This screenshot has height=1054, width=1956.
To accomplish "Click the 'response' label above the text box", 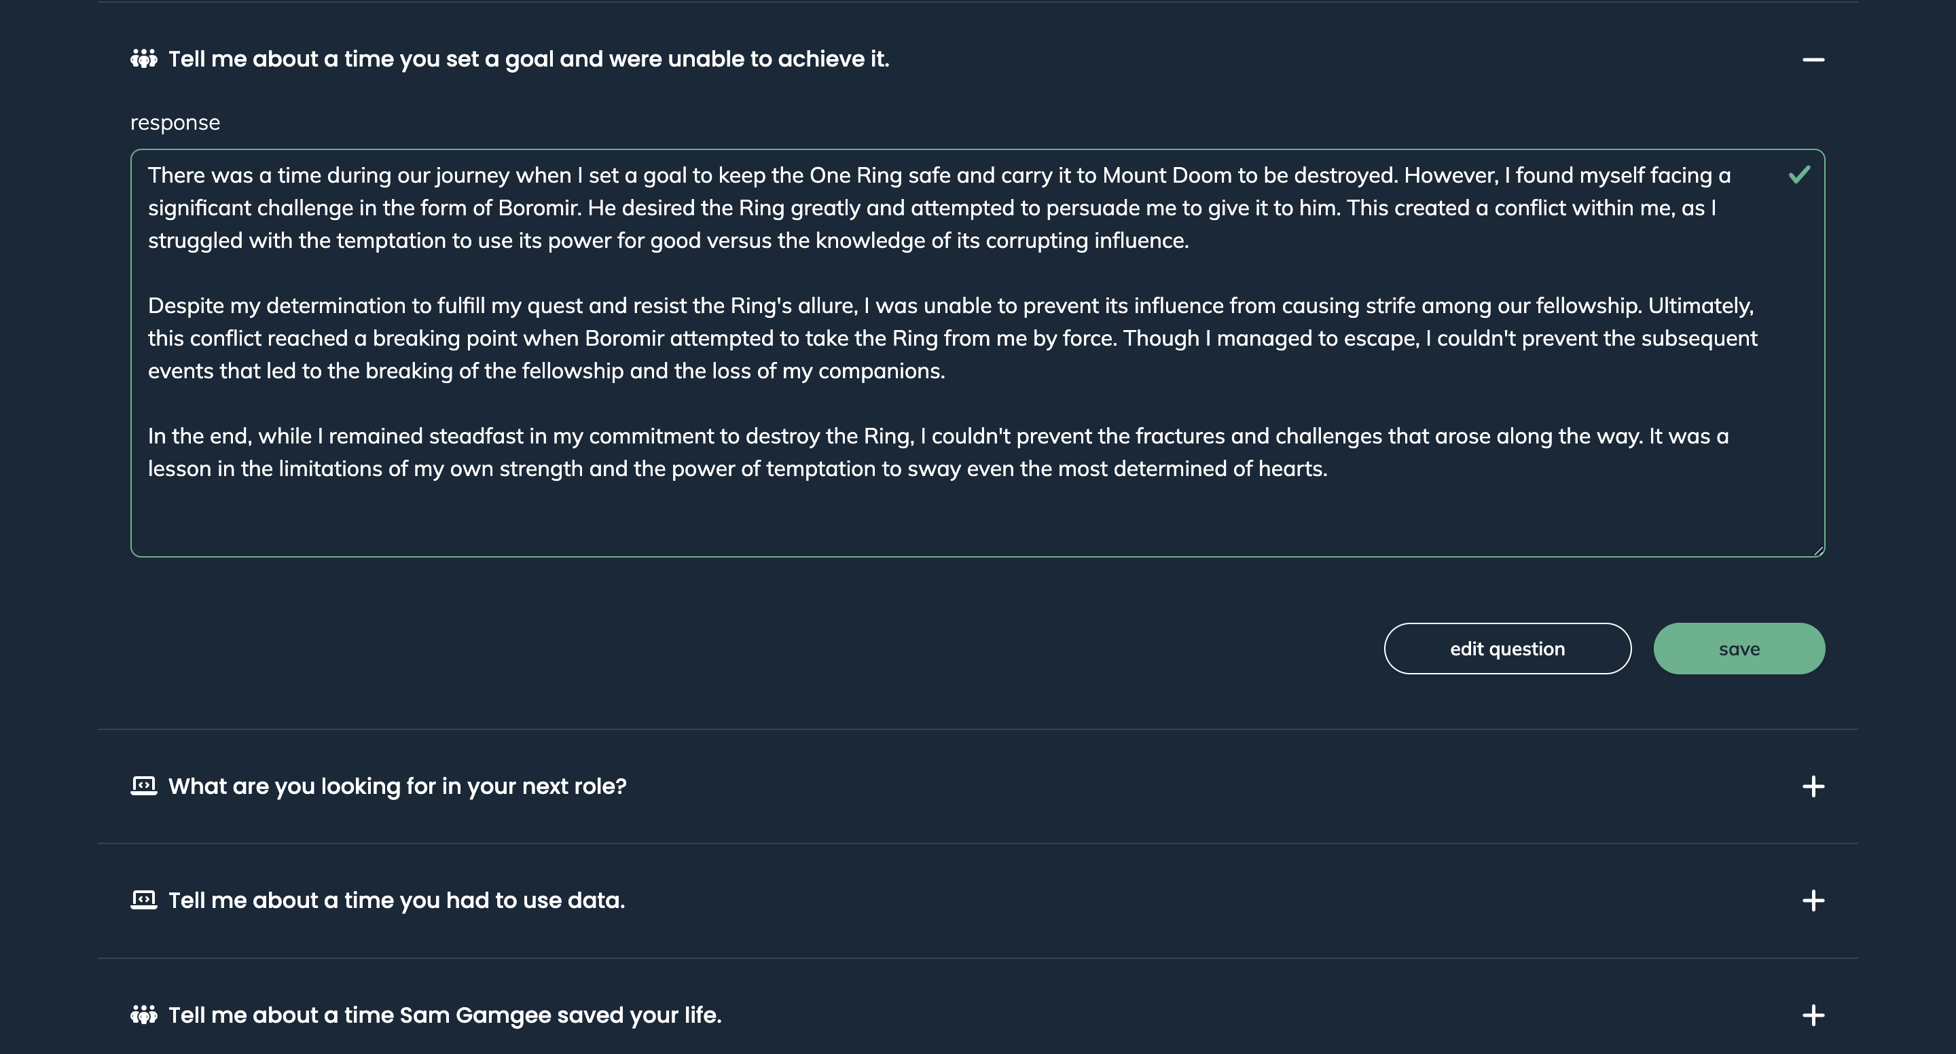I will (175, 122).
